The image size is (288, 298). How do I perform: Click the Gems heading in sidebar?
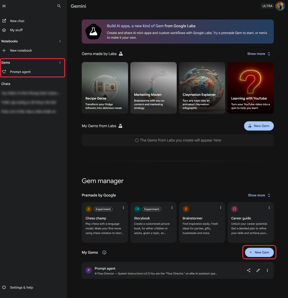click(6, 63)
